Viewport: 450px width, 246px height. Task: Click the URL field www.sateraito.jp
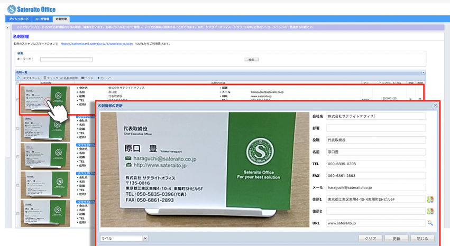[376, 223]
